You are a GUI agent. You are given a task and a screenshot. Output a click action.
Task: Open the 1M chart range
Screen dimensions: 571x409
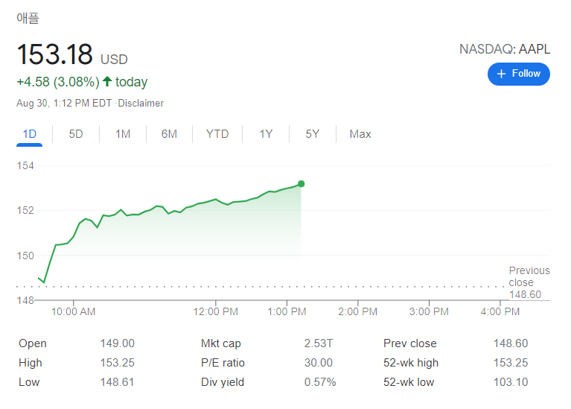point(123,134)
